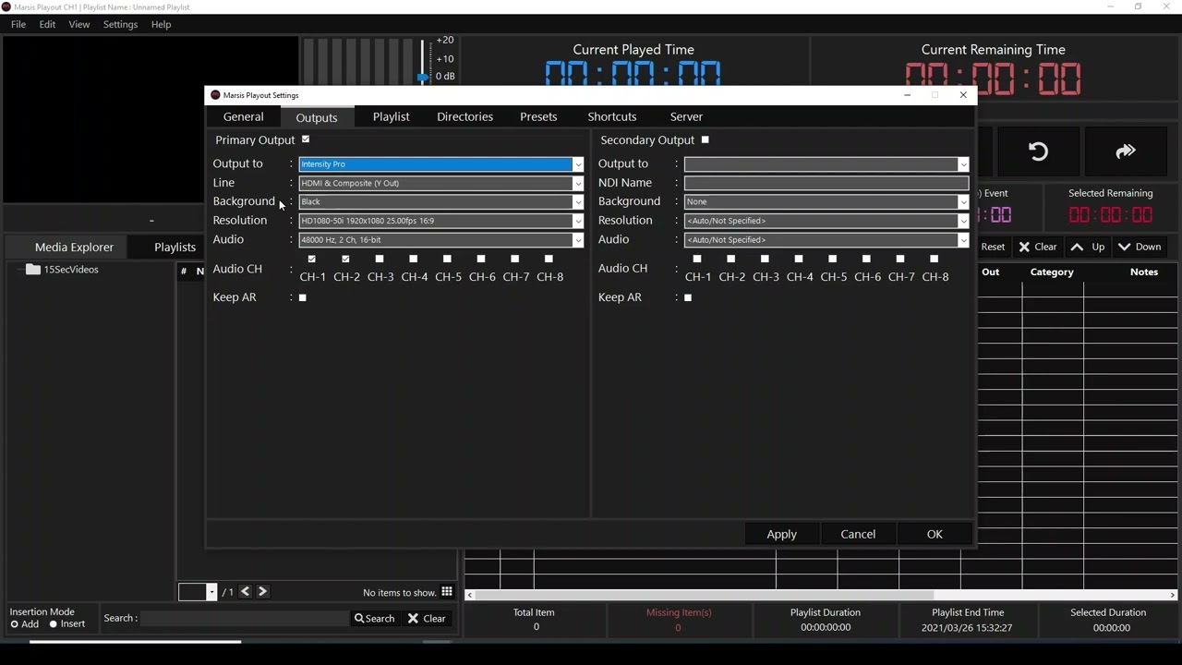
Task: Uncheck primary Audio CH-1
Action: pos(312,259)
